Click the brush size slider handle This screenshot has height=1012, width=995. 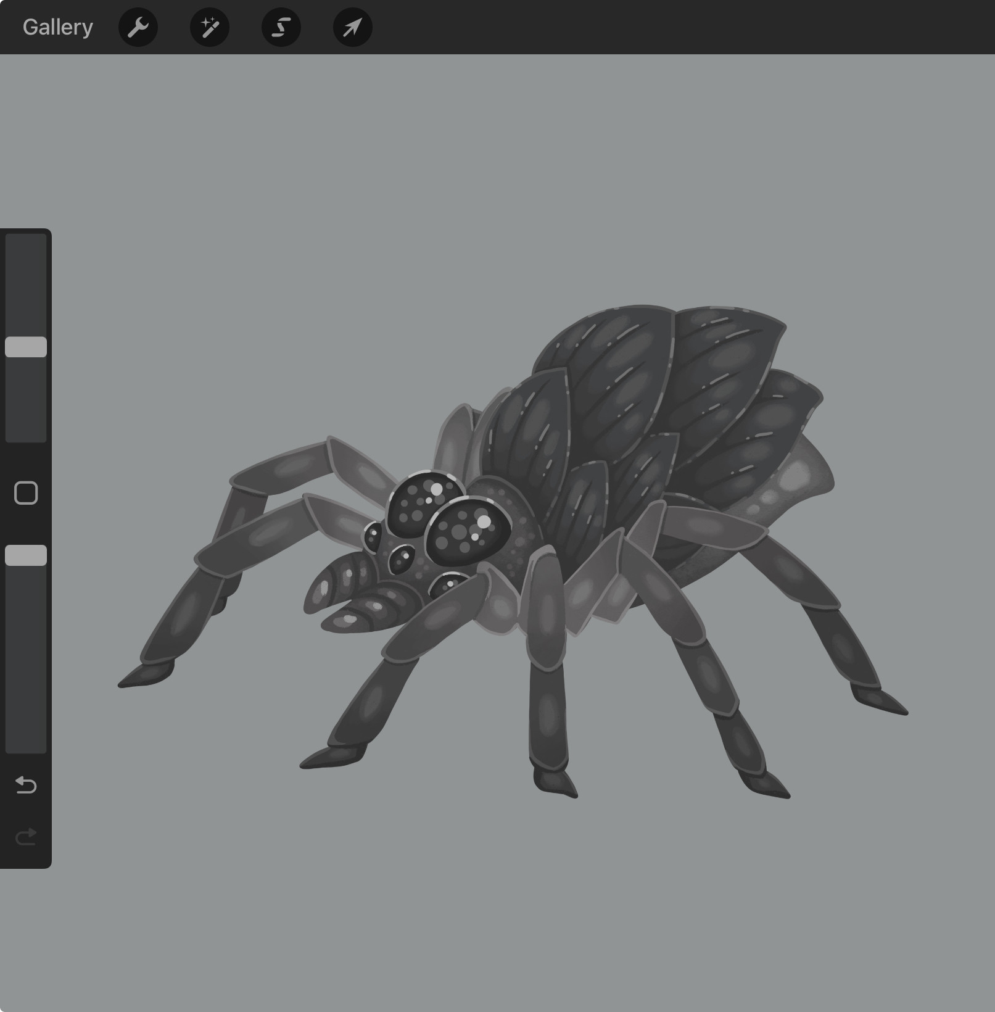[26, 347]
